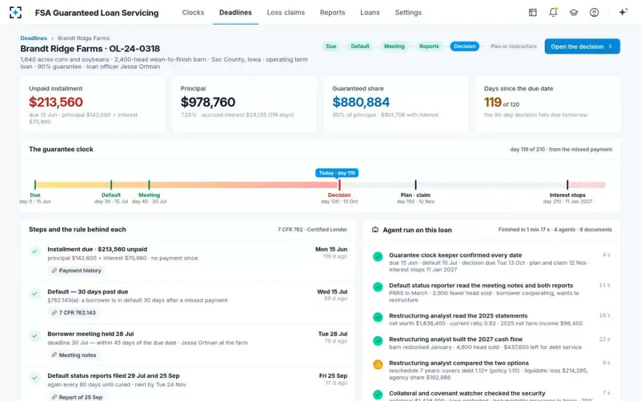Open the notifications bell
This screenshot has width=641, height=401.
(553, 12)
